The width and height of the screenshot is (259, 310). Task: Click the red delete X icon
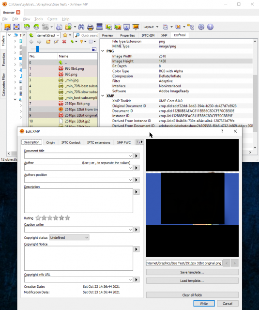(64, 42)
